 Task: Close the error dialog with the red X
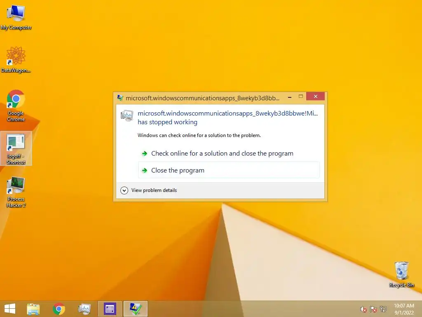pyautogui.click(x=315, y=97)
